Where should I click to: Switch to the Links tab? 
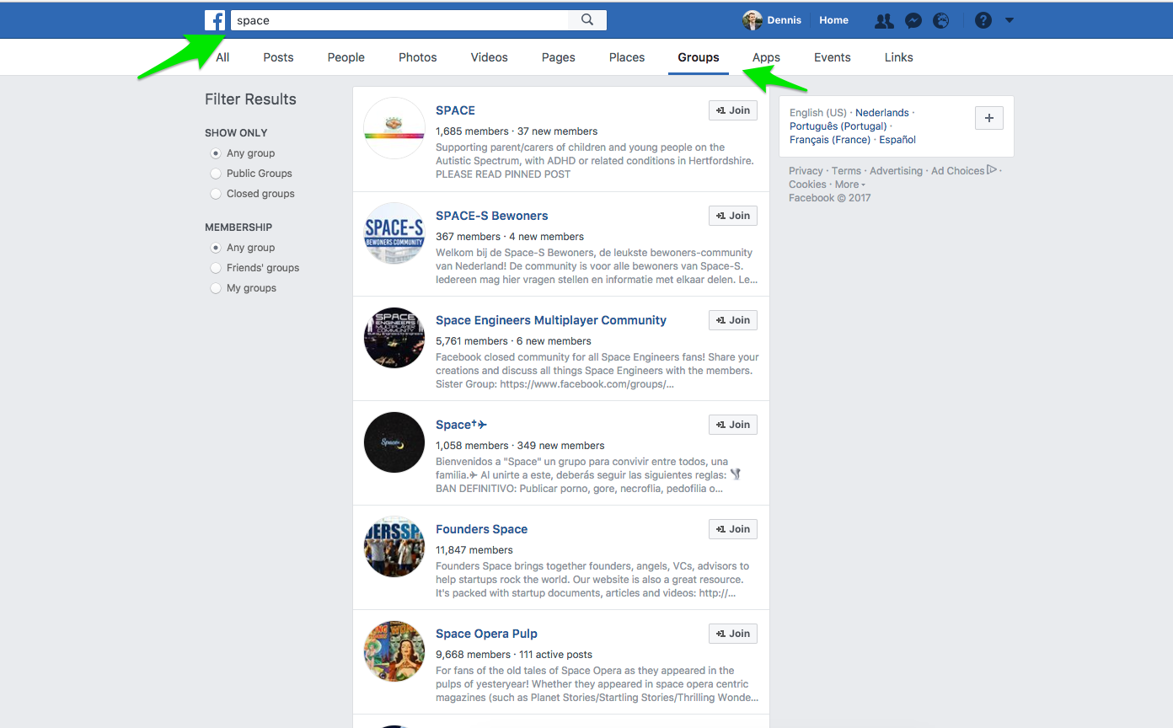point(899,57)
